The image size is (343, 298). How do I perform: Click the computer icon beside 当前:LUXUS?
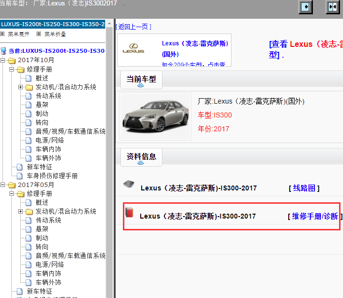coord(3,51)
